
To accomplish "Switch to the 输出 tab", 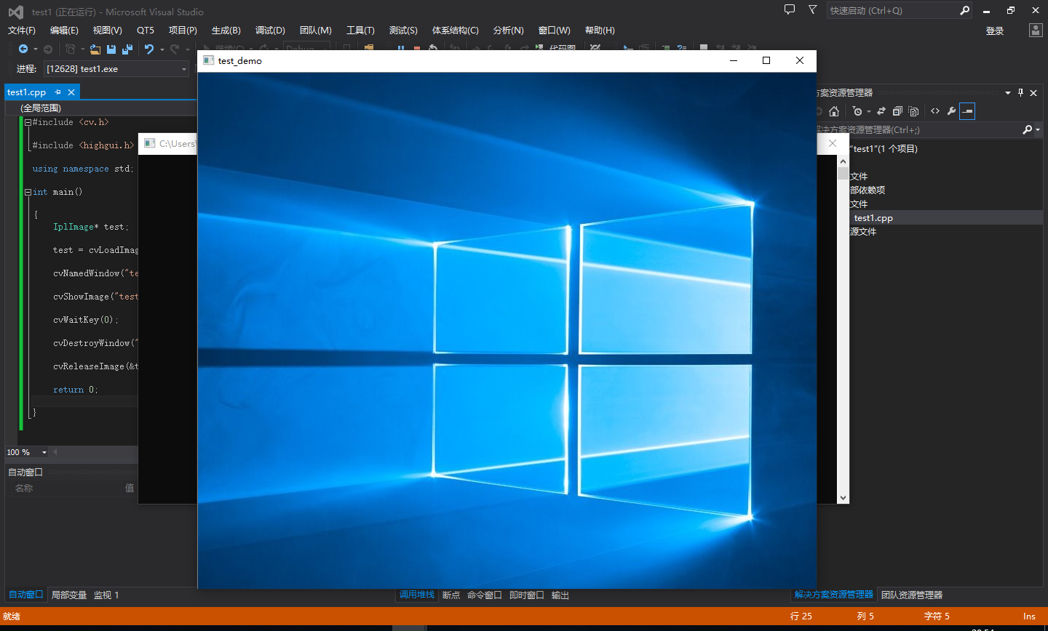I will (x=560, y=595).
